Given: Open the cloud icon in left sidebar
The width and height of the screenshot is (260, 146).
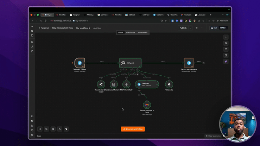Looking at the screenshot, I should click(32, 116).
